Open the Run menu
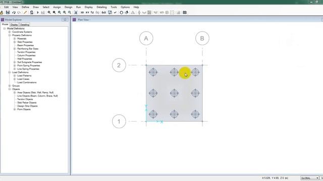 click(78, 7)
